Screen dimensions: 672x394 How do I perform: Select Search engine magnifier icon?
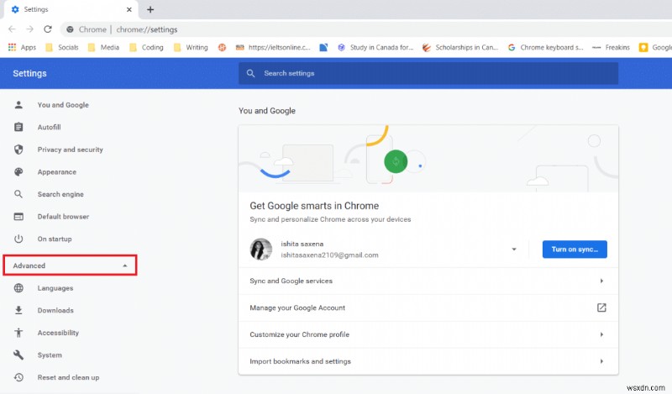point(18,194)
